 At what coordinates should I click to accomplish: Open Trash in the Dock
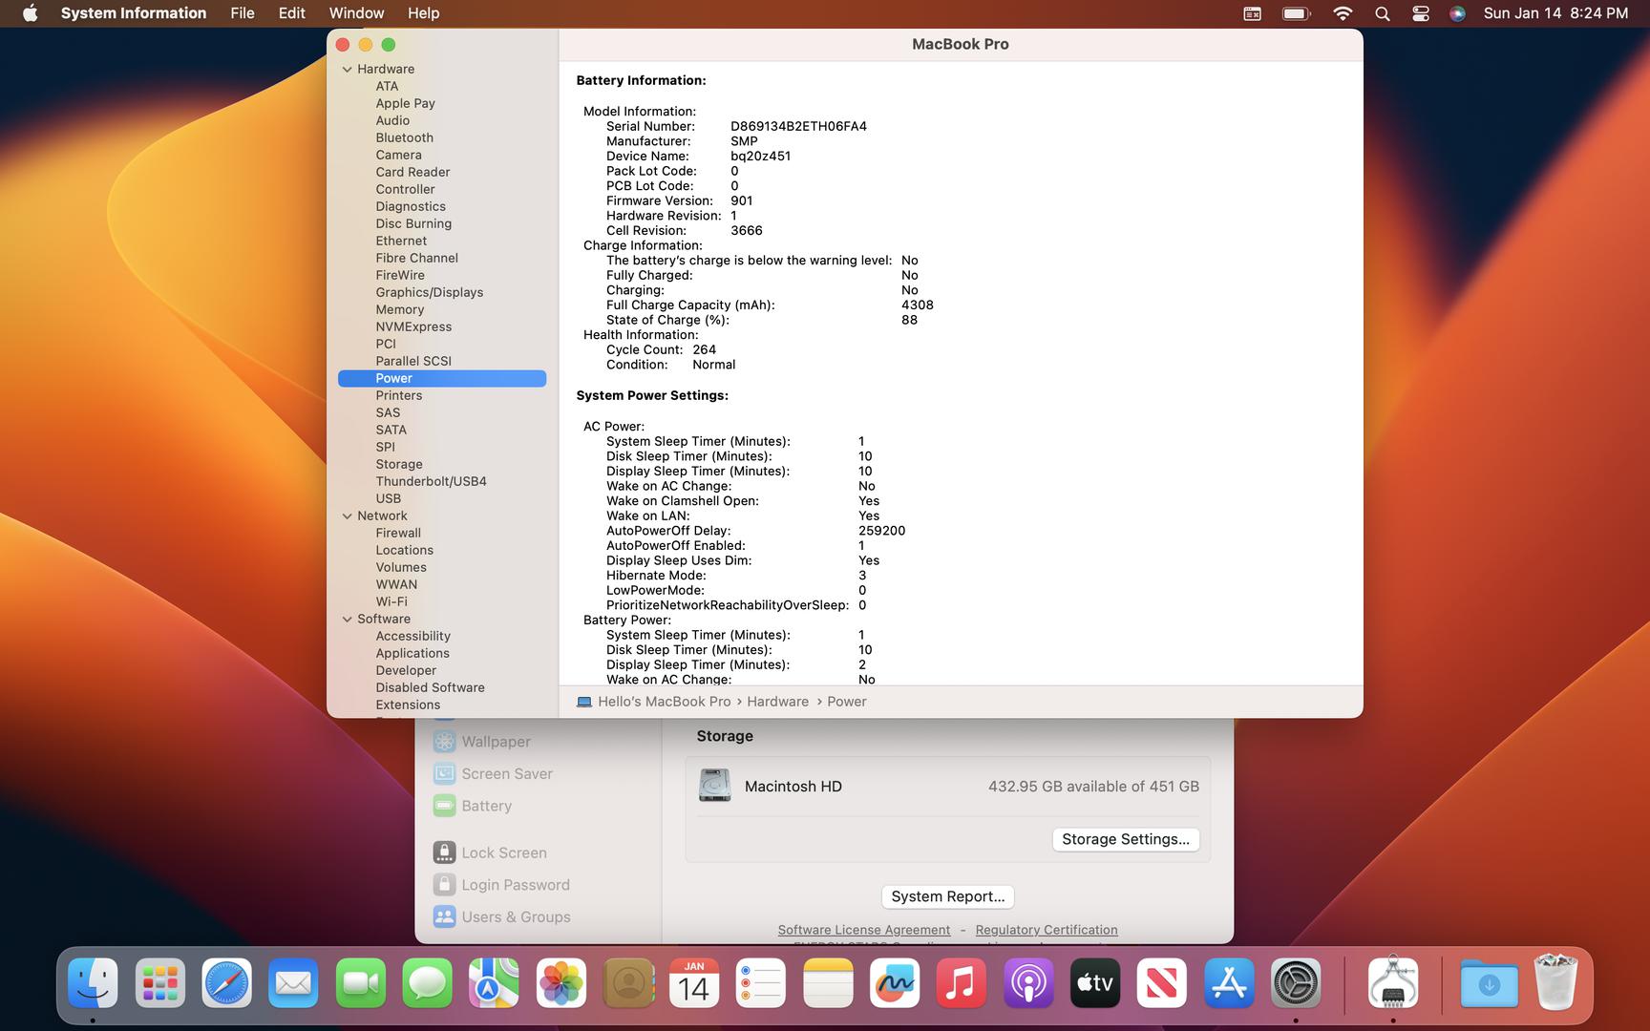pos(1555,982)
